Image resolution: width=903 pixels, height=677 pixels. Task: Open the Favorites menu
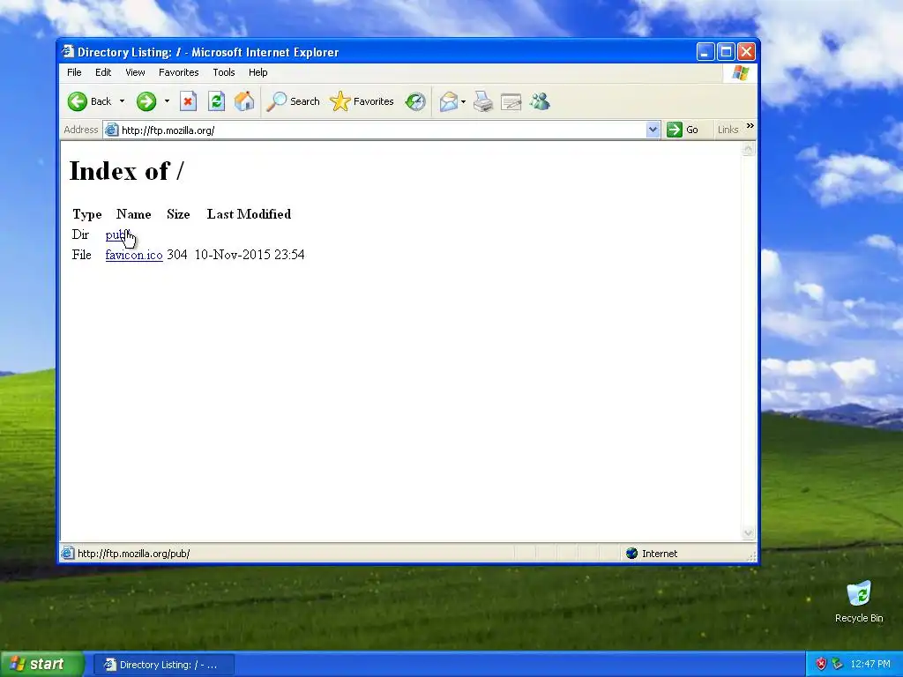click(178, 72)
